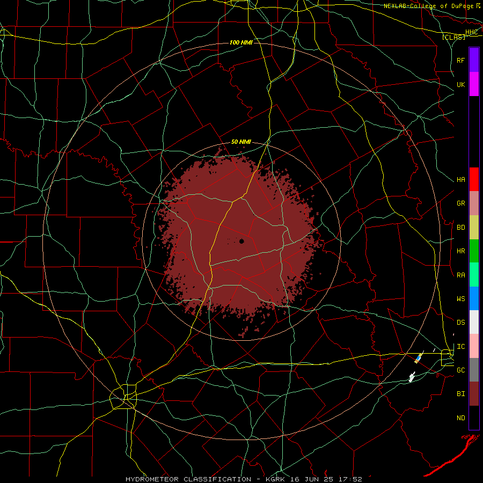483x483 pixels.
Task: Click the 100 NMI range ring label
Action: pyautogui.click(x=241, y=42)
